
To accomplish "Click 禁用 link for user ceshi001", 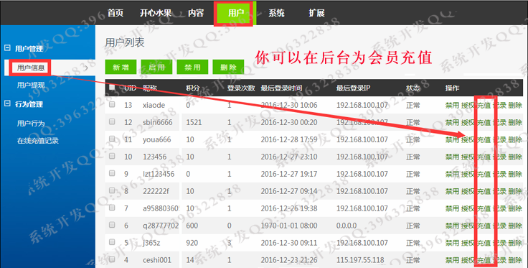I will coord(452,260).
